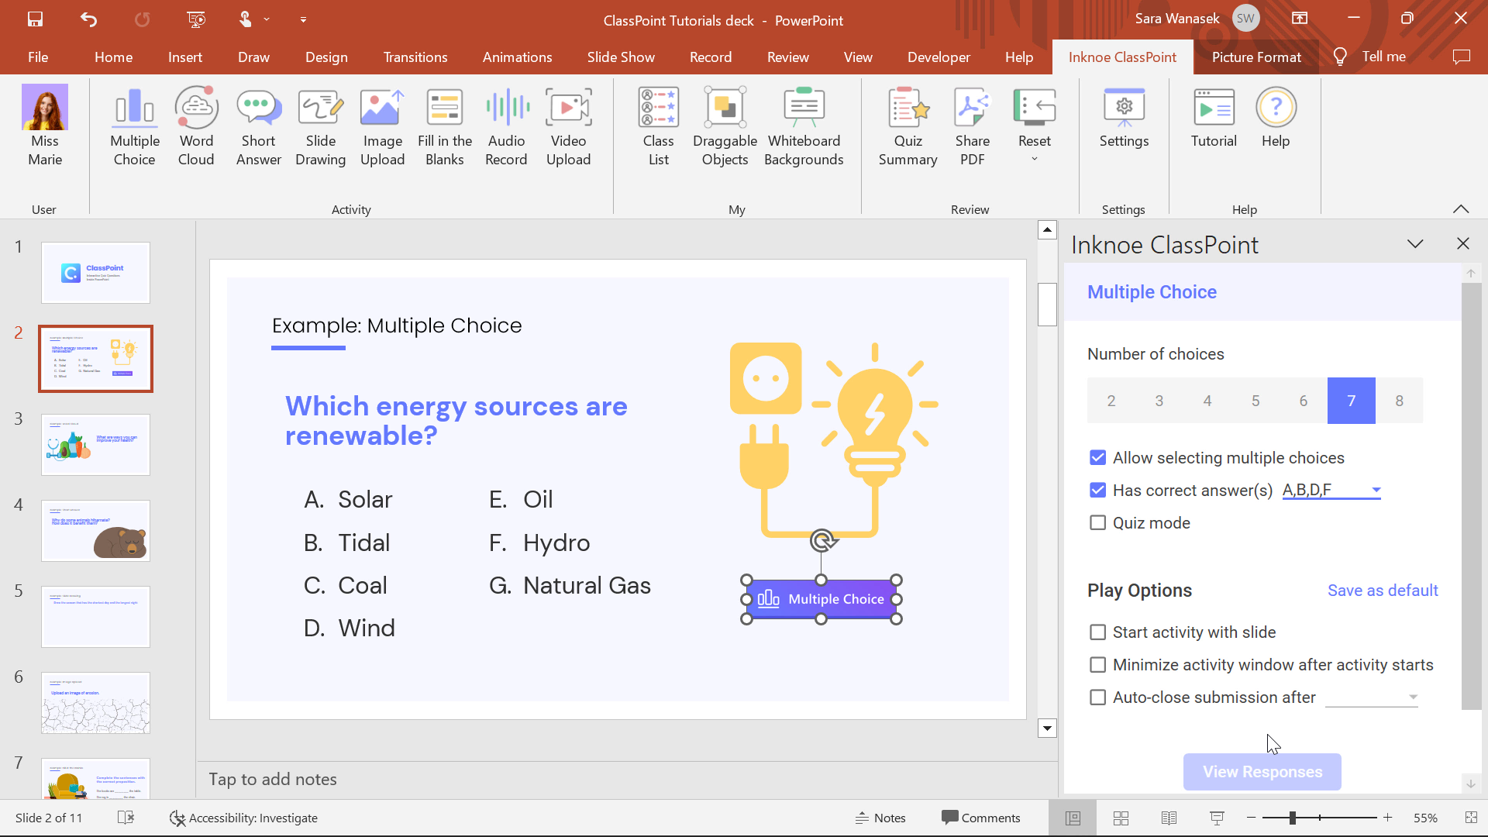This screenshot has width=1488, height=837.
Task: Open the Auto-close submission timer dropdown
Action: coord(1414,697)
